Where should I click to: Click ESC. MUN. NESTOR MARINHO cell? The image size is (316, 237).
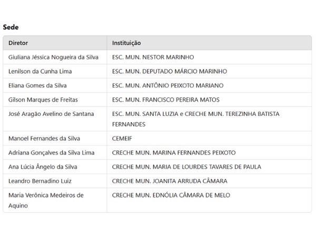(x=209, y=57)
